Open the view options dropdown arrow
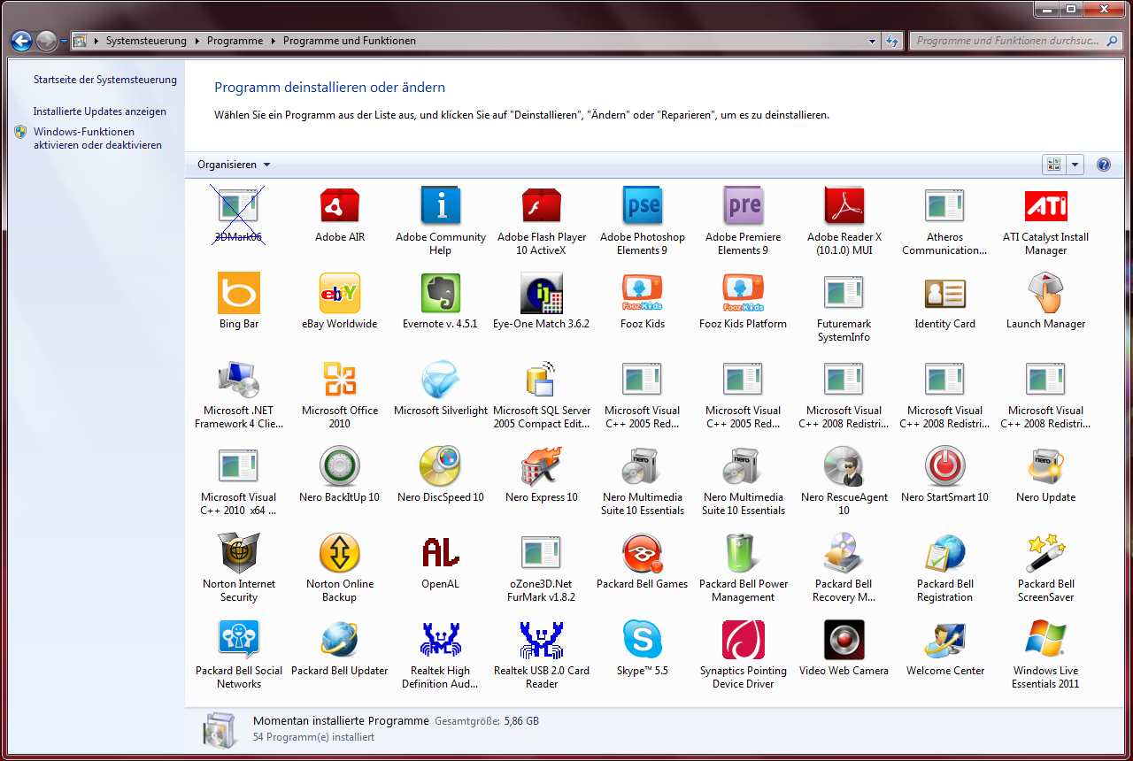The image size is (1133, 761). (x=1075, y=165)
